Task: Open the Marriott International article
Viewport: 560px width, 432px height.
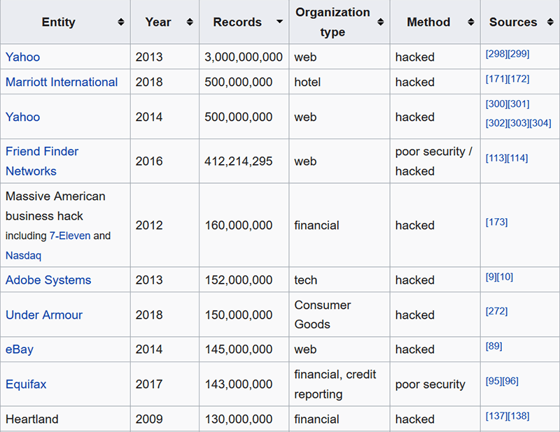Action: 59,82
